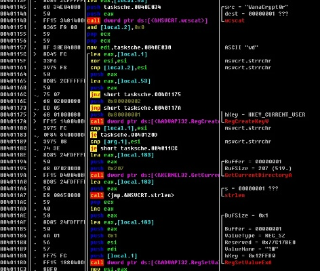Select the 'xor esi,esi' instruction

108,61
